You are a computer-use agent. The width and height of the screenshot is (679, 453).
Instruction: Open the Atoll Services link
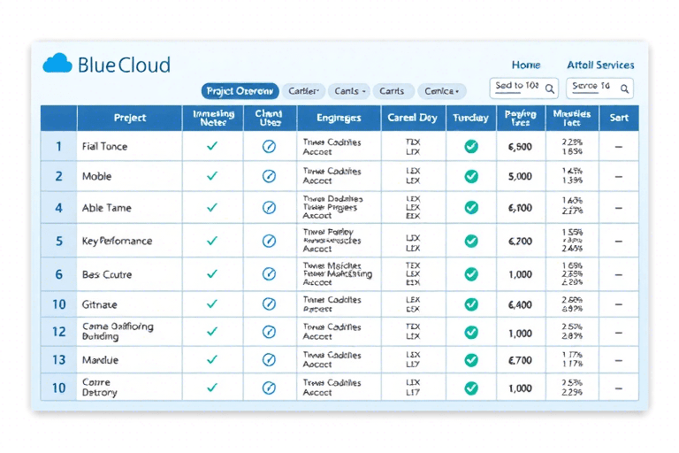[x=600, y=65]
